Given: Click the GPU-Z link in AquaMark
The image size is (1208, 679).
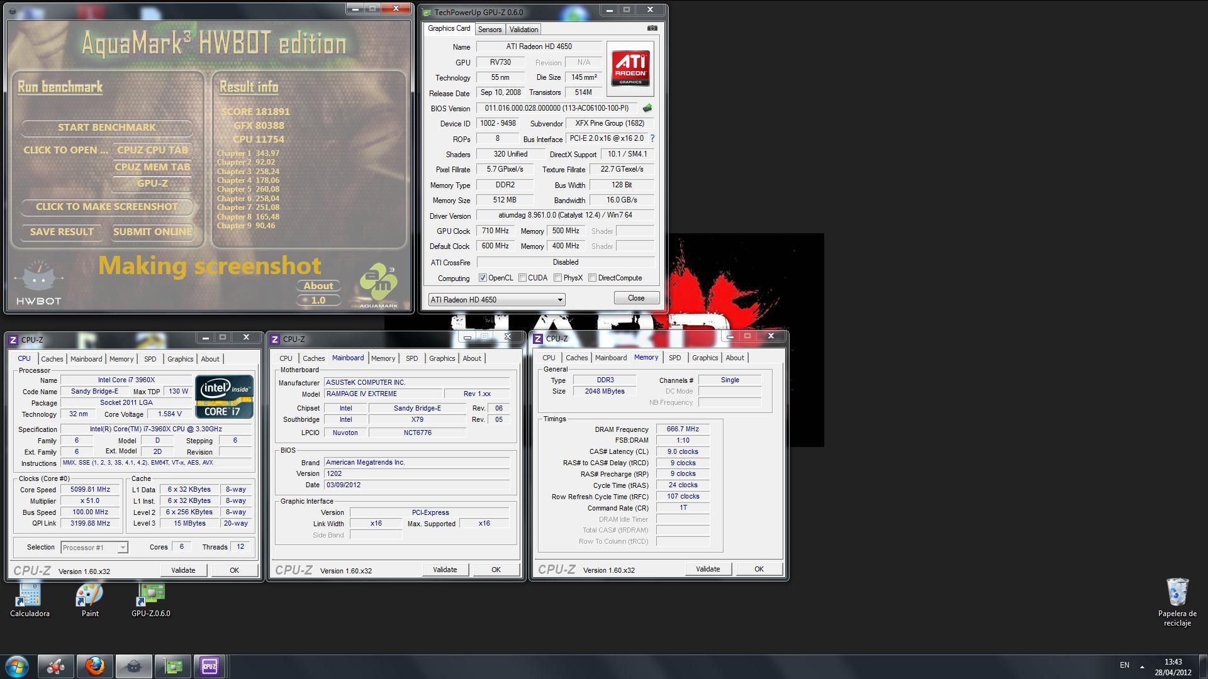Looking at the screenshot, I should click(152, 183).
